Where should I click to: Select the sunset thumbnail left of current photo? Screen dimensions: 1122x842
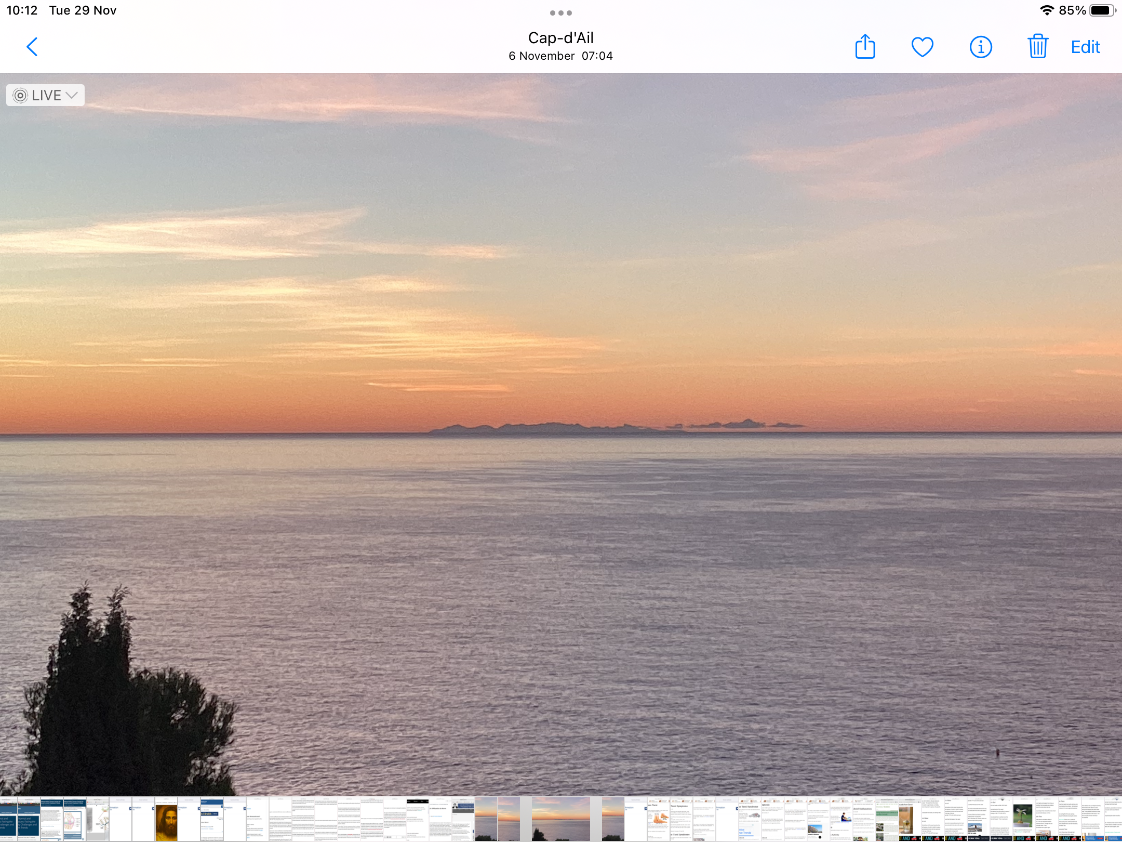pos(509,820)
